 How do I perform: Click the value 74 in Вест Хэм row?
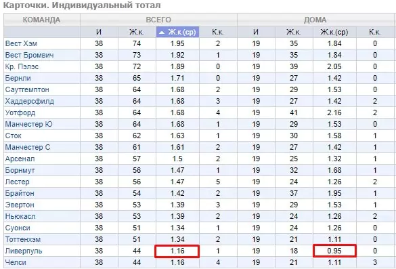pyautogui.click(x=137, y=43)
